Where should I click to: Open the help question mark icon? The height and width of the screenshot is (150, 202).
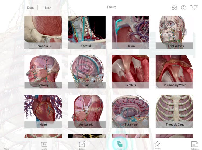point(183,8)
